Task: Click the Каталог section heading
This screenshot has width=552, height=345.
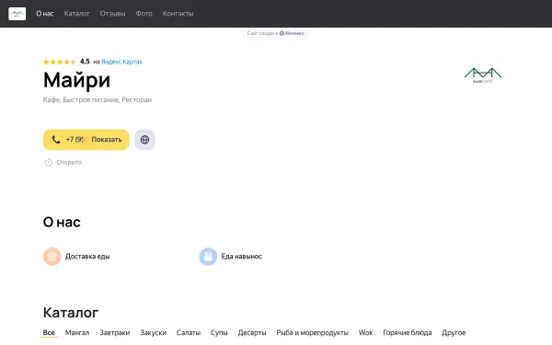Action: pyautogui.click(x=71, y=313)
